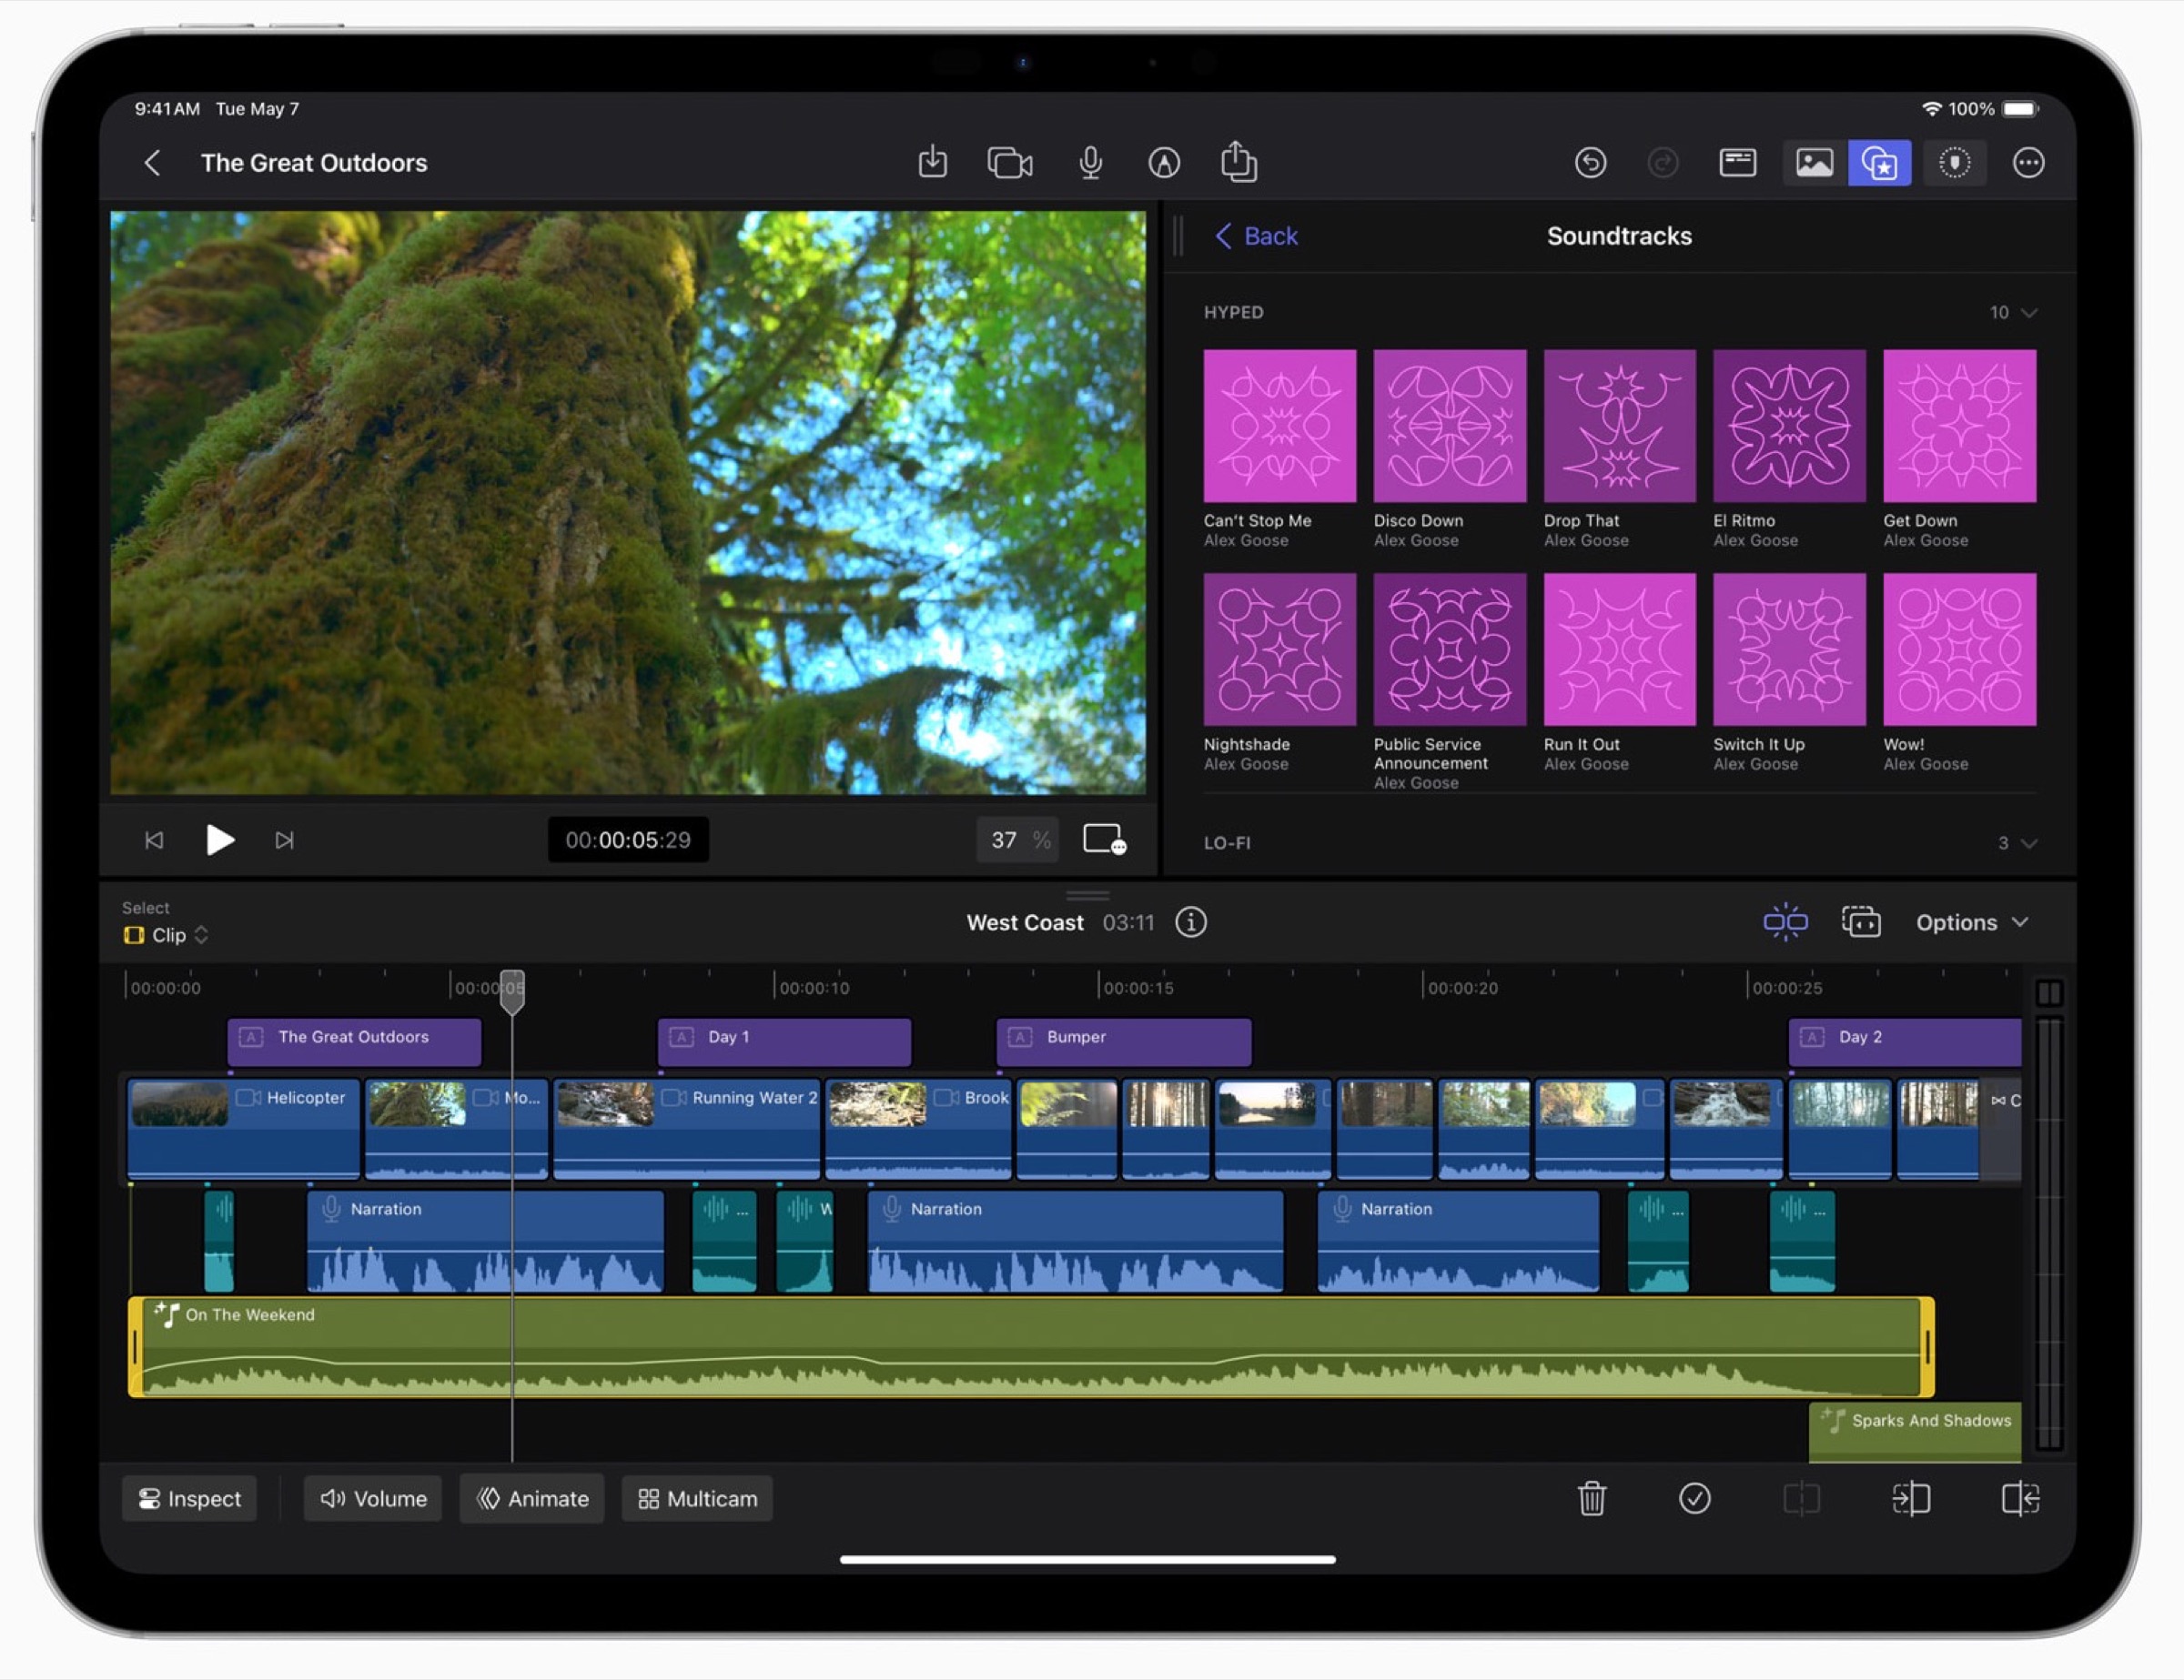Toggle the photo browser panel
The width and height of the screenshot is (2184, 1680).
click(x=1813, y=163)
